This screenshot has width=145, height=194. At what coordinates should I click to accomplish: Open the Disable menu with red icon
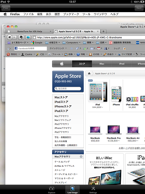13,54
